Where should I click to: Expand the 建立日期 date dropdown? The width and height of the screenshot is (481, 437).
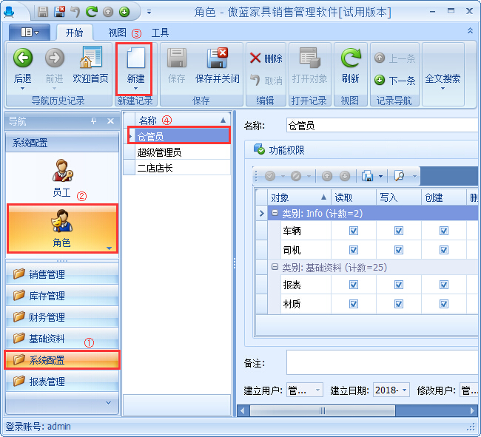405,390
